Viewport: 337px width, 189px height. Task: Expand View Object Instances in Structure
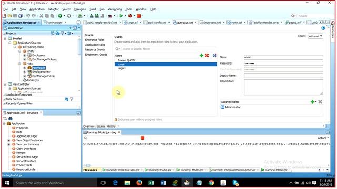[x=9, y=140]
